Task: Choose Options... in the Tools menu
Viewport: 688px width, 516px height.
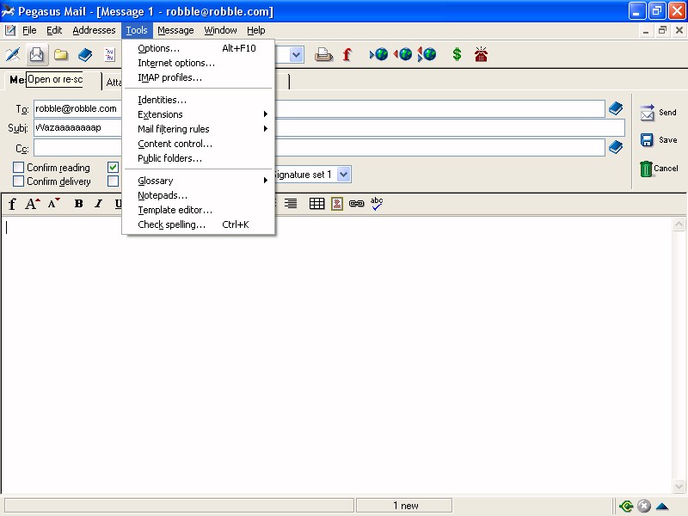Action: click(200, 48)
